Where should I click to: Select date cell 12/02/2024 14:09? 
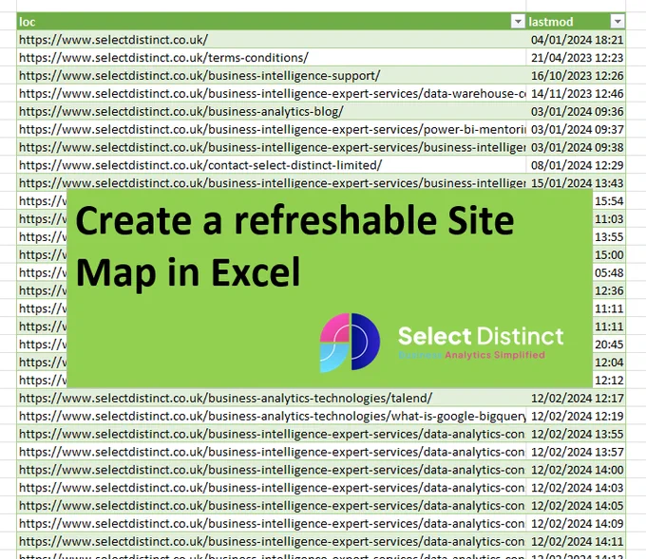(576, 523)
